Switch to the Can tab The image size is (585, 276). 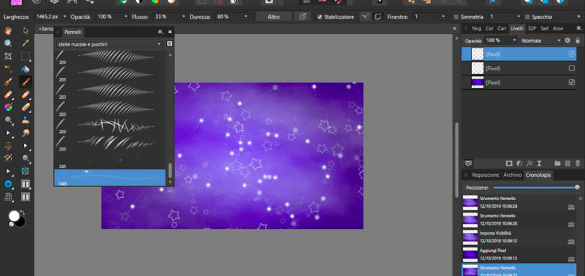[502, 28]
